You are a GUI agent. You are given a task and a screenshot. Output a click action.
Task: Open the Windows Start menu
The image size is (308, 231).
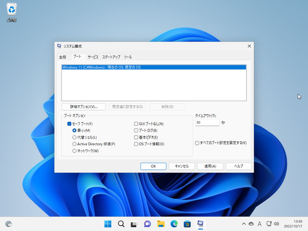(108, 224)
